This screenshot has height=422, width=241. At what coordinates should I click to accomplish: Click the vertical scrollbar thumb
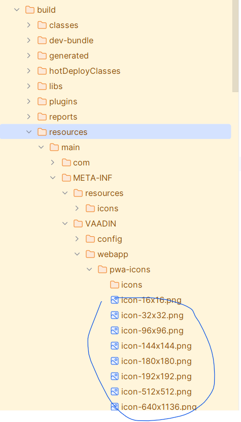[x=235, y=46]
